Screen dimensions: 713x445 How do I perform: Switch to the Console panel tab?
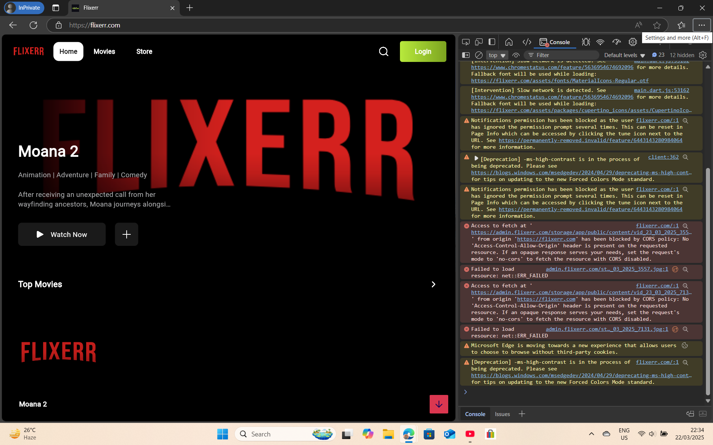point(555,42)
